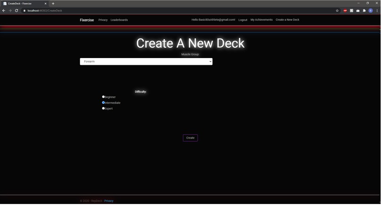This screenshot has height=205, width=381.
Task: Click the Create button
Action: point(190,138)
